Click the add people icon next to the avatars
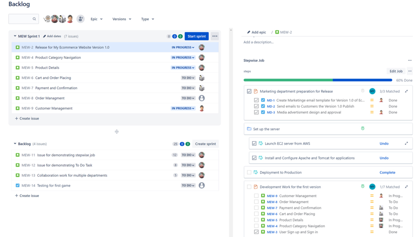Viewport: 417px width, 237px height. pos(80,19)
